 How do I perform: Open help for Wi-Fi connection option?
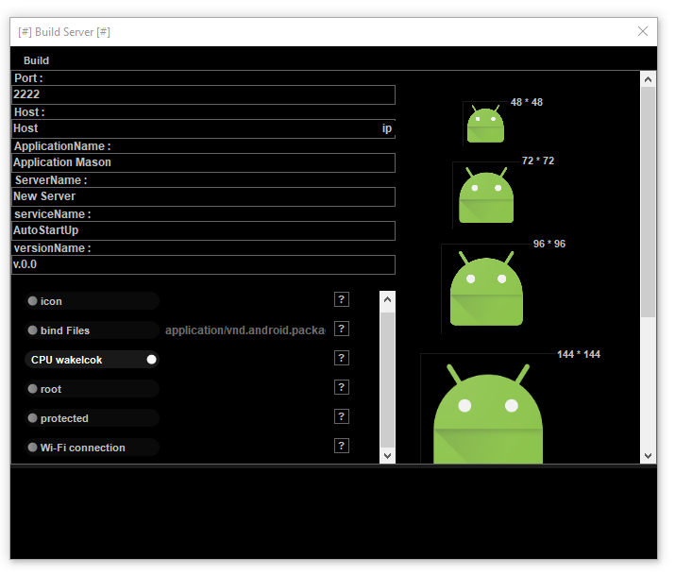[342, 446]
